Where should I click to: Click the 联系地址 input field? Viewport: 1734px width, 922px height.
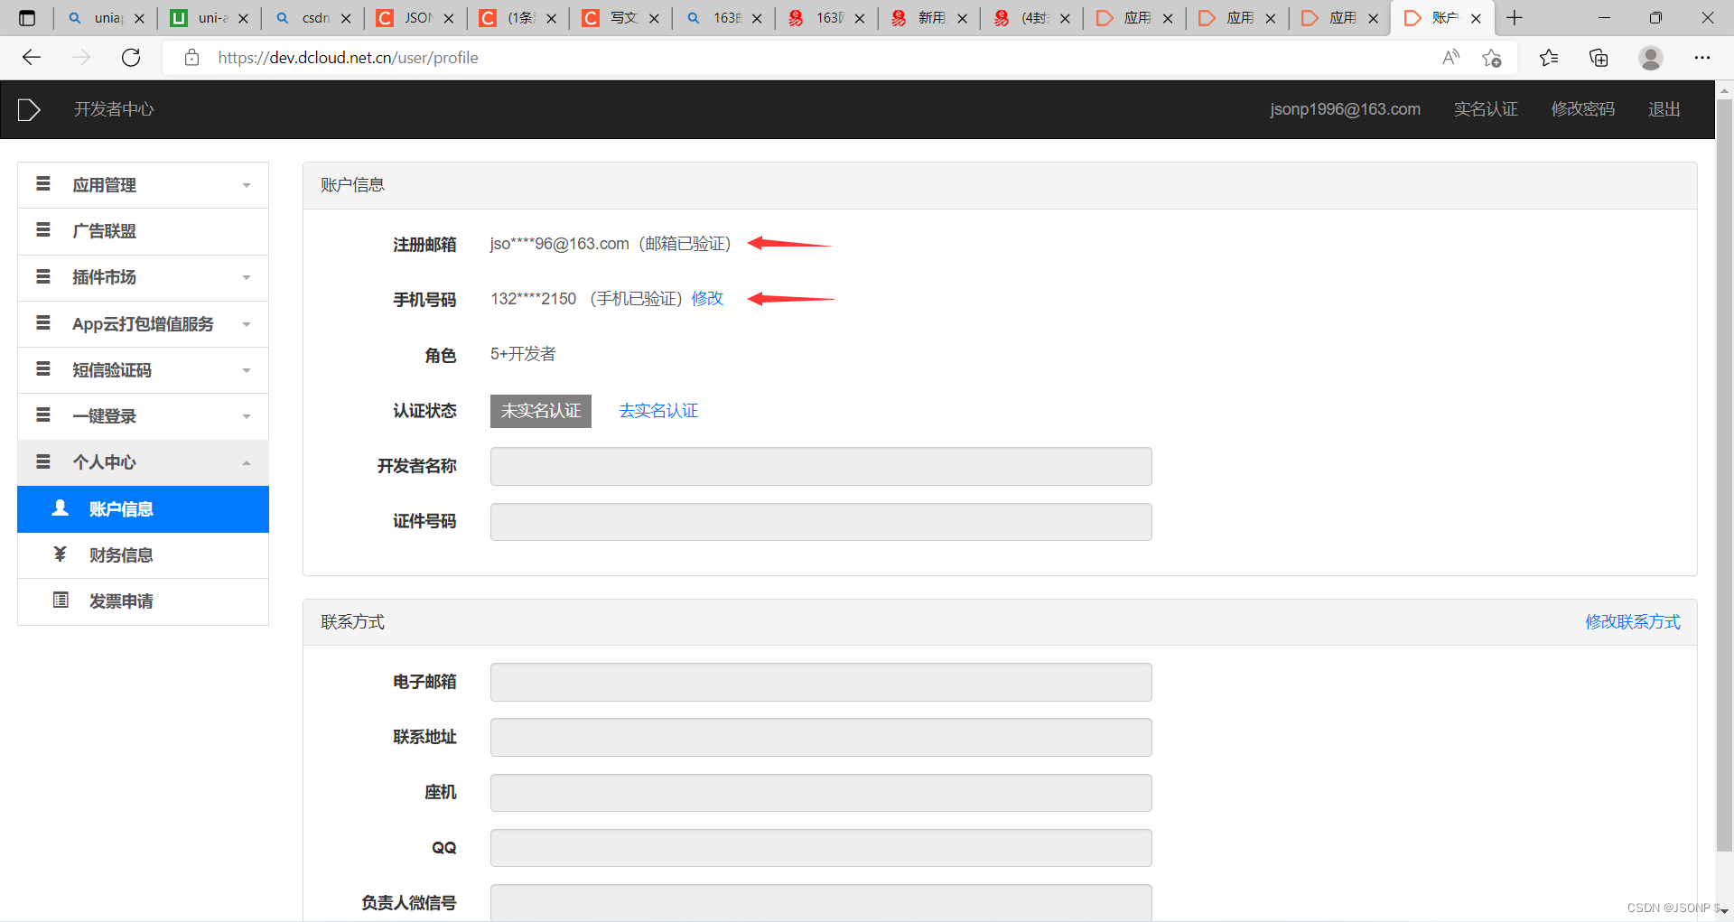pos(821,738)
